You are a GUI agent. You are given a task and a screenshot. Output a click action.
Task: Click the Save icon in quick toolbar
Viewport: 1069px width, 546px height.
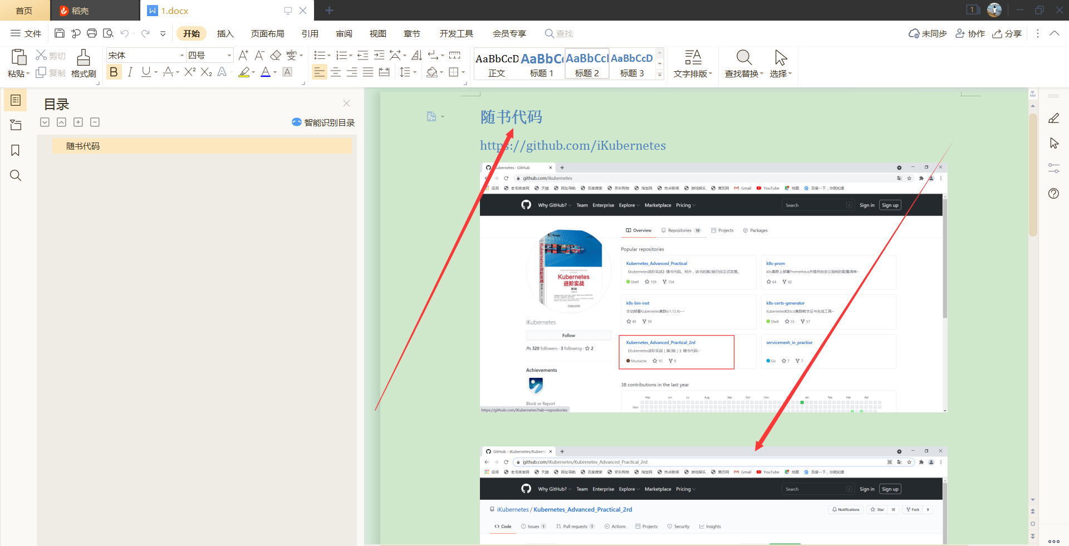click(x=60, y=33)
